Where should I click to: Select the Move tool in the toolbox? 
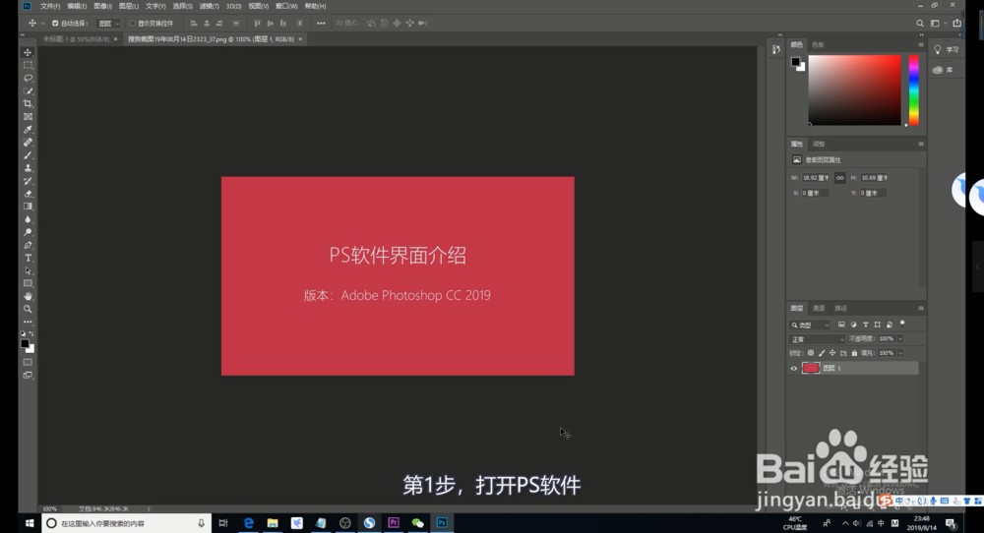[28, 53]
